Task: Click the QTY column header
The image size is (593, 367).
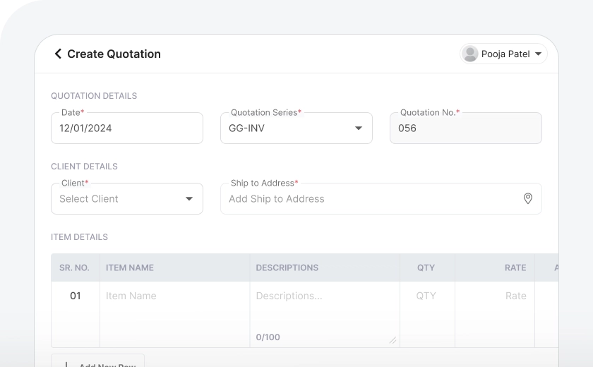Action: point(426,267)
